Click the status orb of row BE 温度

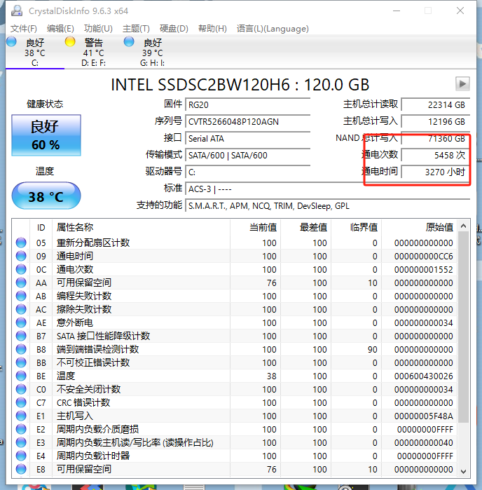click(21, 376)
